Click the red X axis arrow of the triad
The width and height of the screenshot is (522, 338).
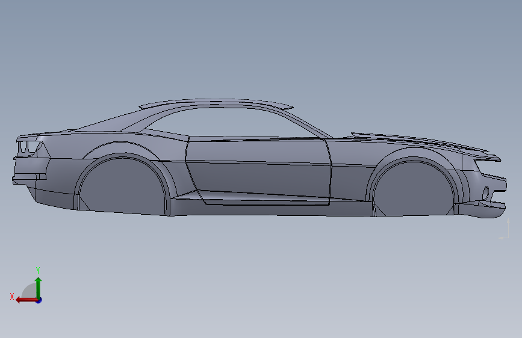[x=26, y=300]
